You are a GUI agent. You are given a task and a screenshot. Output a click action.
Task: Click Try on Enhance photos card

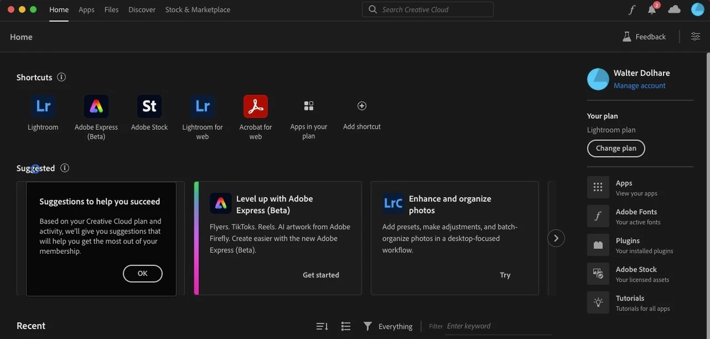505,275
